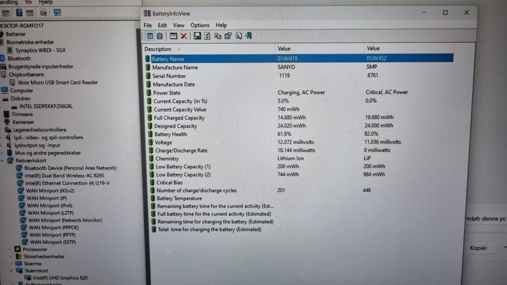Select Number of charge/discharge cycles row
This screenshot has height=285, width=507.
tap(299, 191)
